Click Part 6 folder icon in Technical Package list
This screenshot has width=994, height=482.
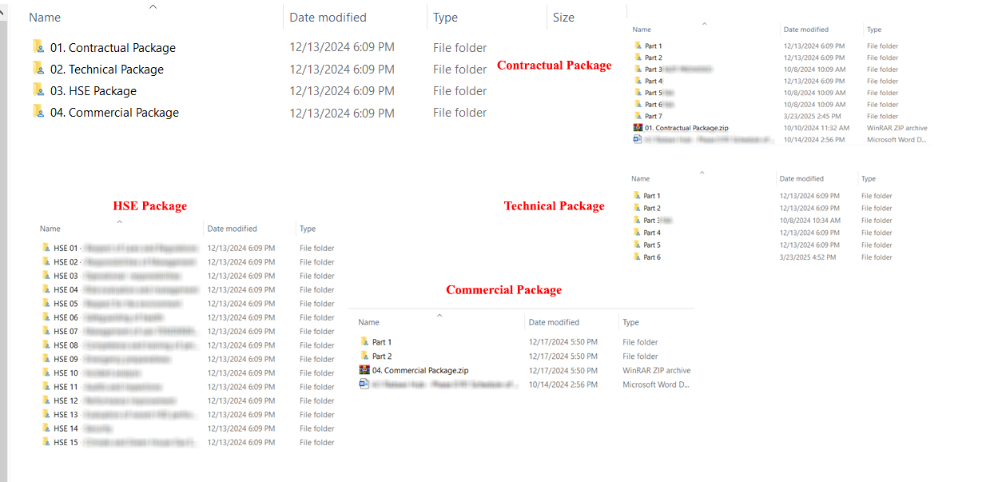pyautogui.click(x=637, y=257)
